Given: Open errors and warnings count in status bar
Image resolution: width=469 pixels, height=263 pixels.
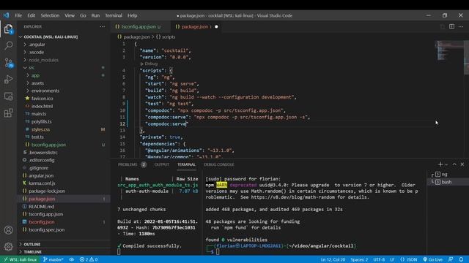Looking at the screenshot, I should click(89, 259).
